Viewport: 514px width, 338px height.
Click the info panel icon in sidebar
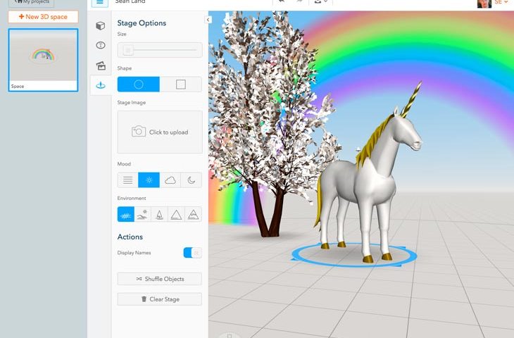[x=101, y=46]
